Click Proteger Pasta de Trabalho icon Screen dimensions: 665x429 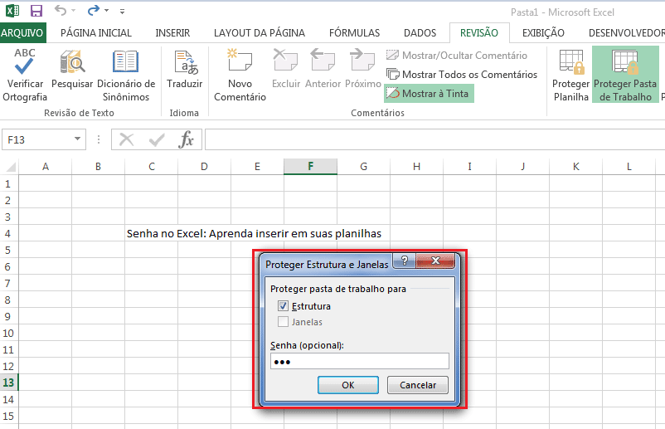point(624,63)
